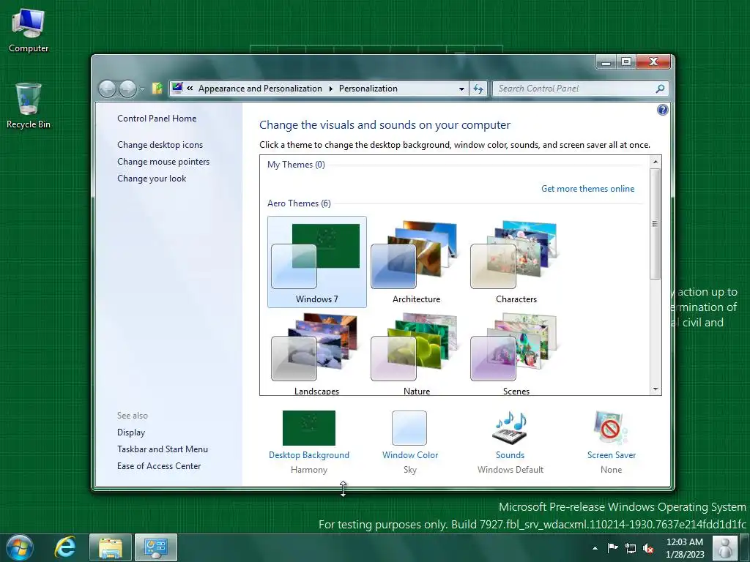Viewport: 750px width, 562px height.
Task: Go to Control Panel Home
Action: pyautogui.click(x=157, y=119)
